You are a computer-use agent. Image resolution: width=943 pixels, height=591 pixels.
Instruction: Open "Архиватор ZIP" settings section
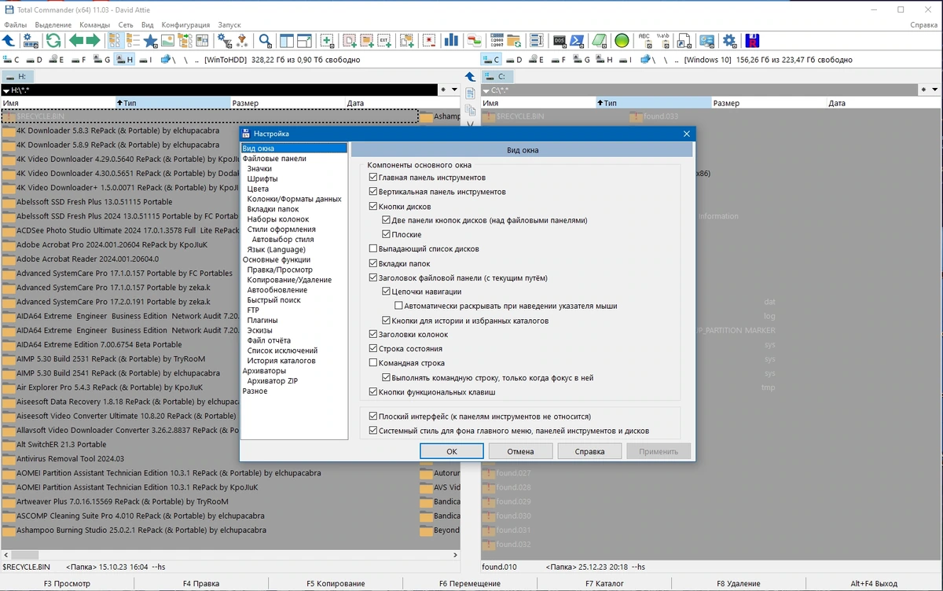tap(273, 381)
